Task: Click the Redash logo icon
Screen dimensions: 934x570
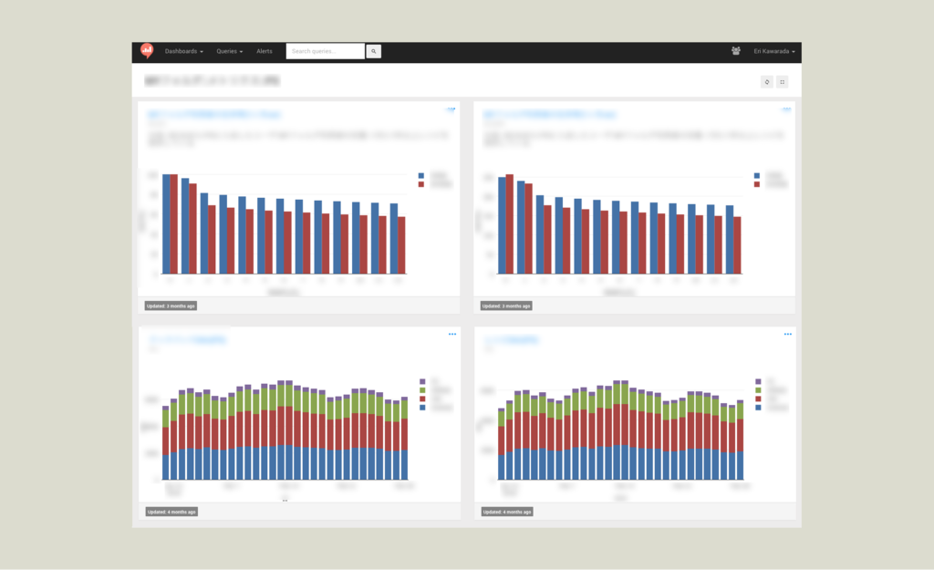Action: (x=147, y=51)
